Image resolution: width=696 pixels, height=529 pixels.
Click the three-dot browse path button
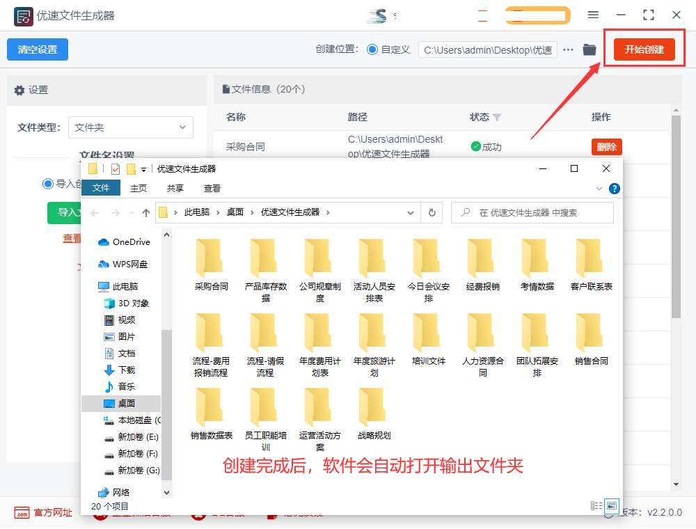(569, 49)
